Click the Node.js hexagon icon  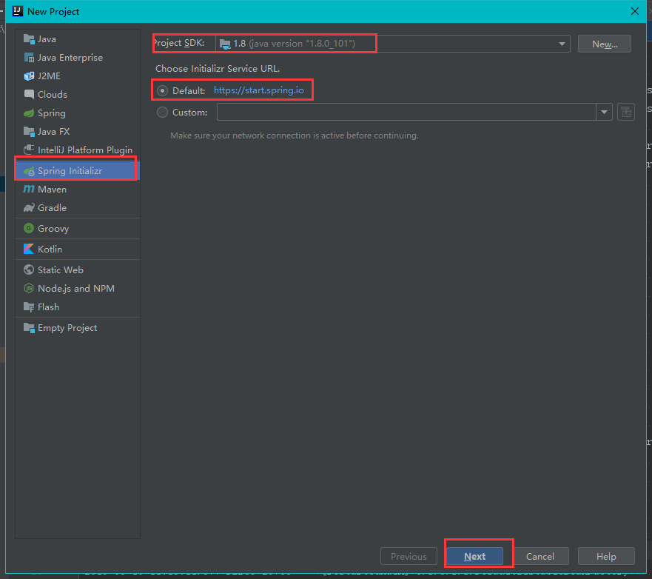pyautogui.click(x=29, y=288)
